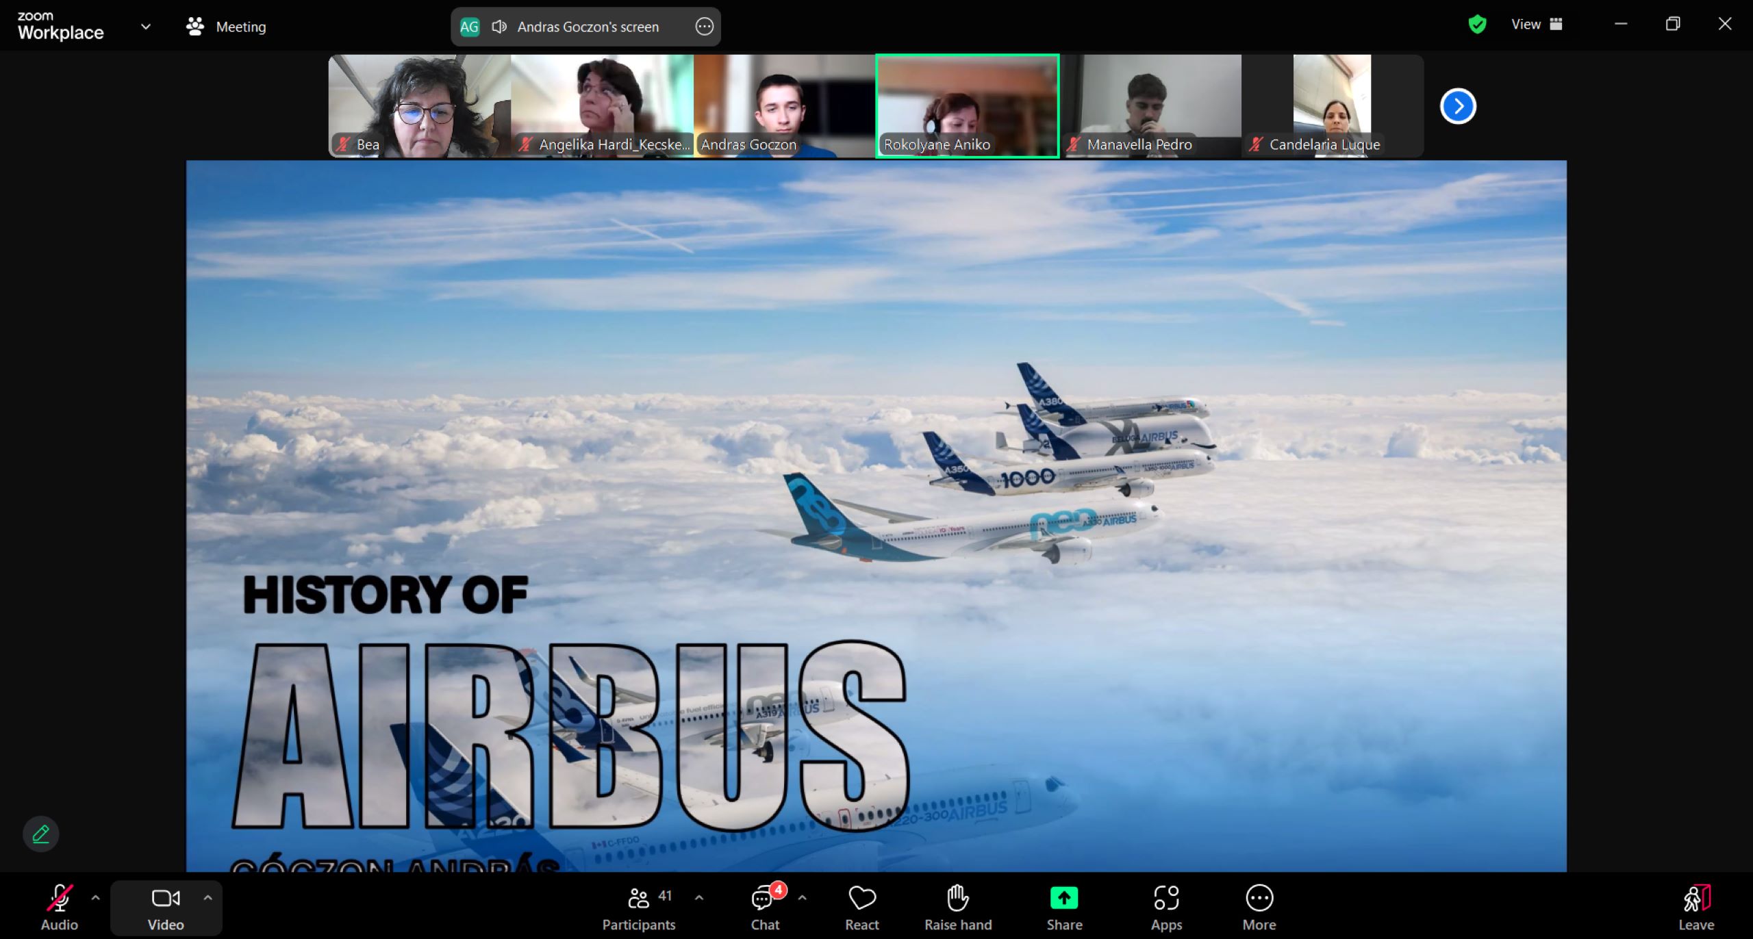The height and width of the screenshot is (939, 1753).
Task: Select Rokolyane Aniko's video thumbnail
Action: [968, 106]
